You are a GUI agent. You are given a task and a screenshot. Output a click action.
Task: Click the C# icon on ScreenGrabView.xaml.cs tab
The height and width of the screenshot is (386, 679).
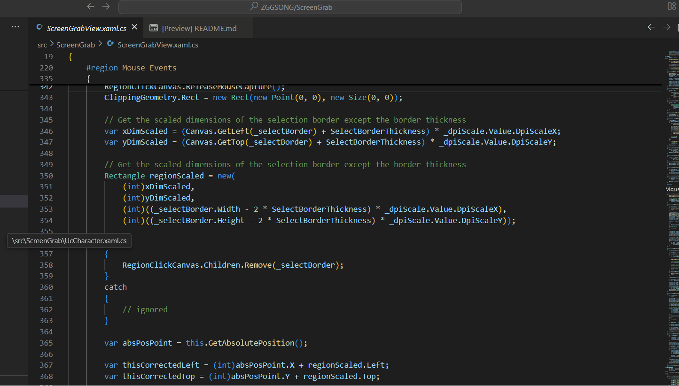[x=39, y=27]
